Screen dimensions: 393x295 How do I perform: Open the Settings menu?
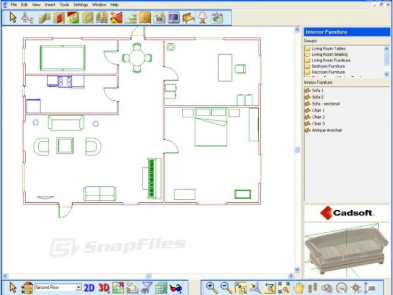pyautogui.click(x=80, y=4)
